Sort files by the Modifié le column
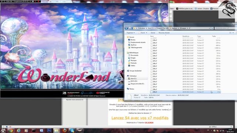The image size is (237, 133). point(186,36)
